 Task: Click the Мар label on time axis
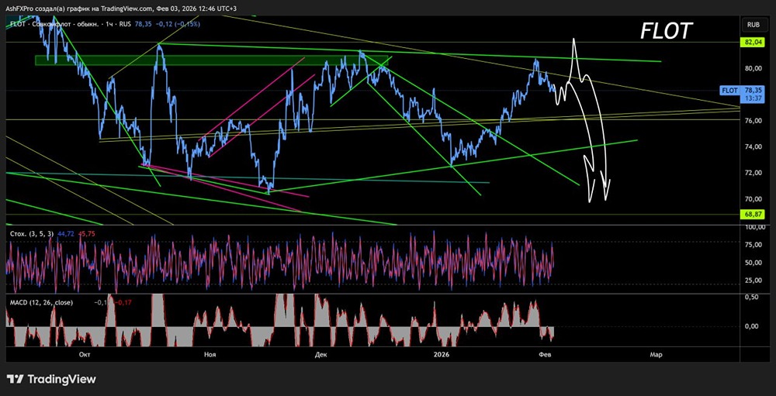pyautogui.click(x=656, y=354)
